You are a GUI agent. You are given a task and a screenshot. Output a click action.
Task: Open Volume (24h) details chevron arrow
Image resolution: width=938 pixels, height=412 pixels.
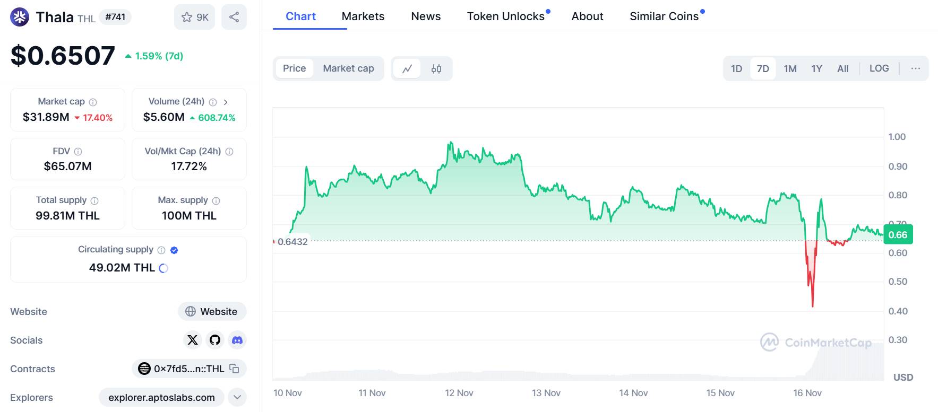226,102
